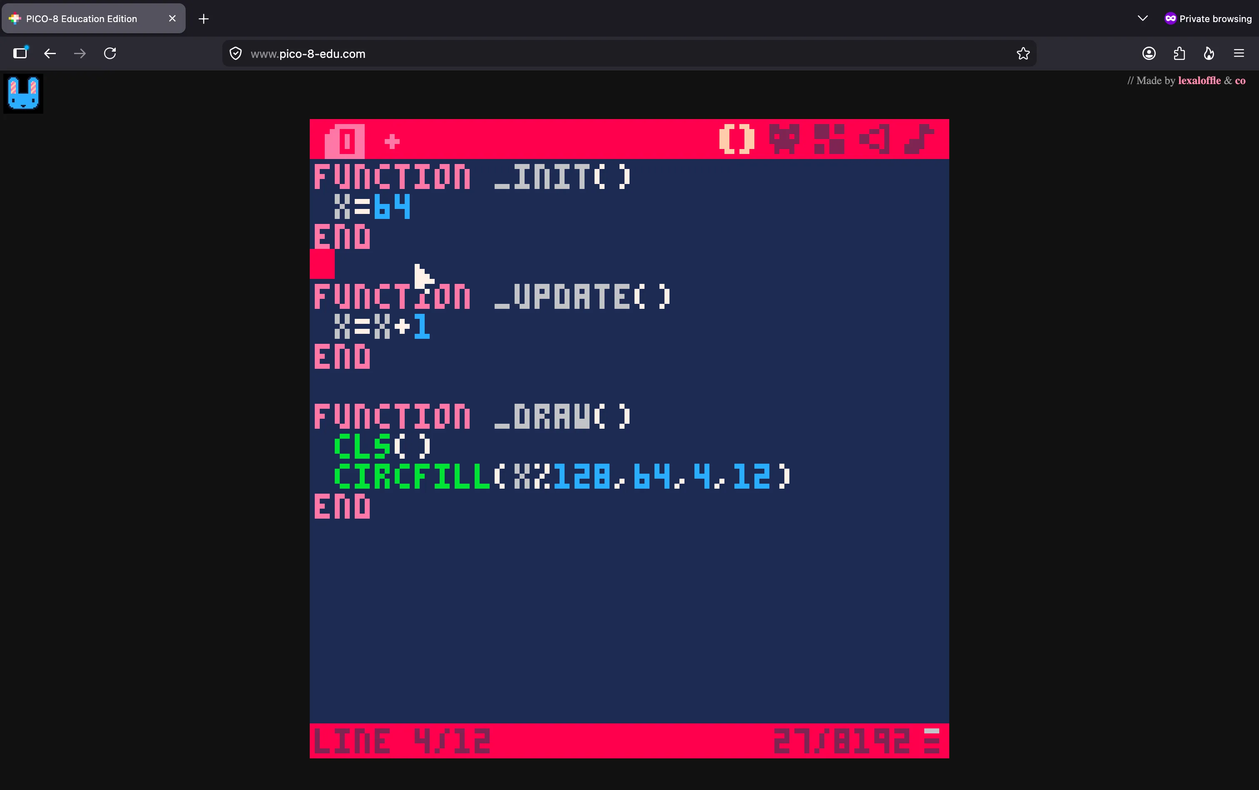Click the Private browsing indicator
Viewport: 1259px width, 790px height.
click(x=1208, y=19)
